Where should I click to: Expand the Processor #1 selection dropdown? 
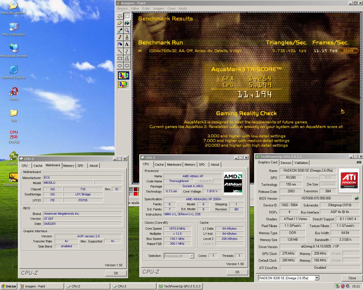(x=192, y=256)
